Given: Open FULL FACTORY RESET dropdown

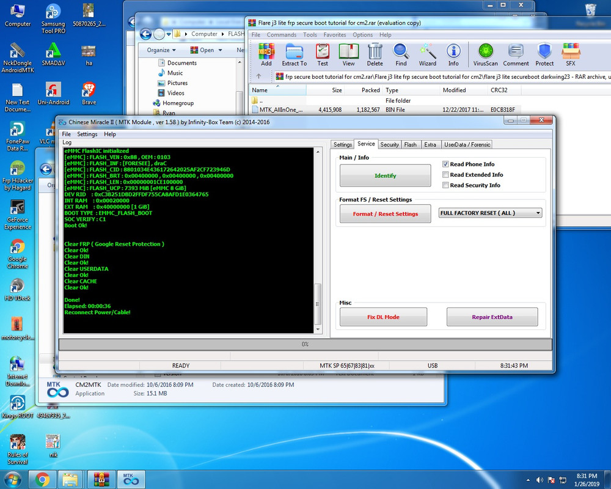Looking at the screenshot, I should click(490, 213).
